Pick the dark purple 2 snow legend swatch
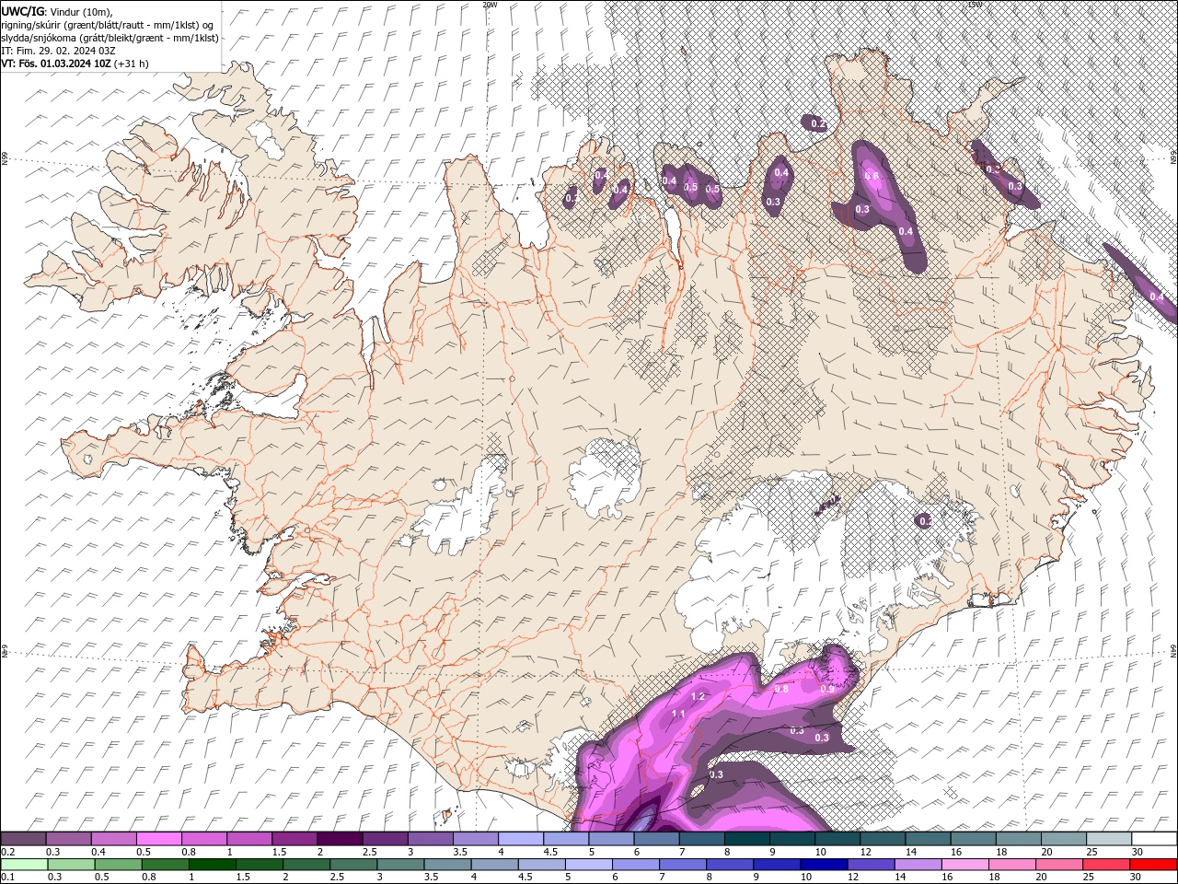 point(341,839)
